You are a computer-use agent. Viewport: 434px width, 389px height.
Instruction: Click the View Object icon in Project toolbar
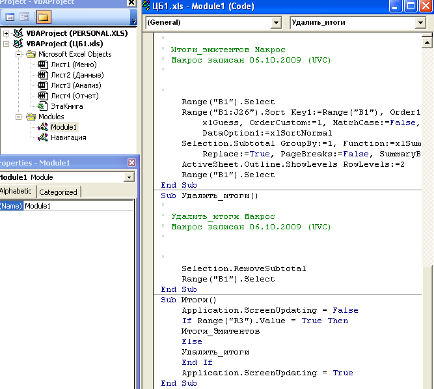click(x=24, y=17)
